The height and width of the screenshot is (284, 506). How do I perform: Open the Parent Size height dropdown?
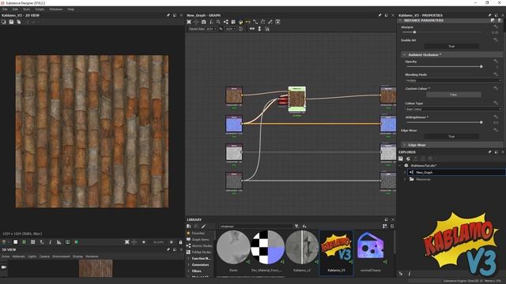click(x=230, y=28)
